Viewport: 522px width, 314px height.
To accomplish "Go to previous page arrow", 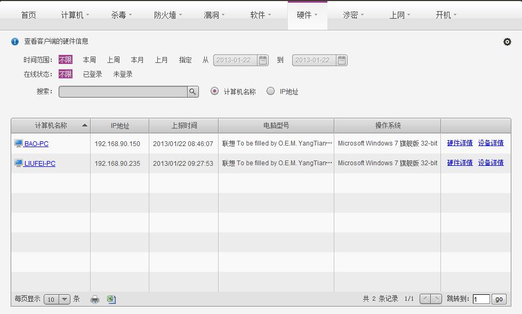I will 425,299.
